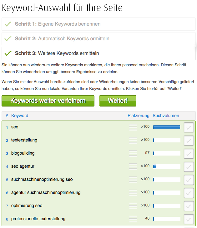Image resolution: width=197 pixels, height=228 pixels.
Task: Click the placement bars icon for seo agentur
Action: tap(133, 166)
